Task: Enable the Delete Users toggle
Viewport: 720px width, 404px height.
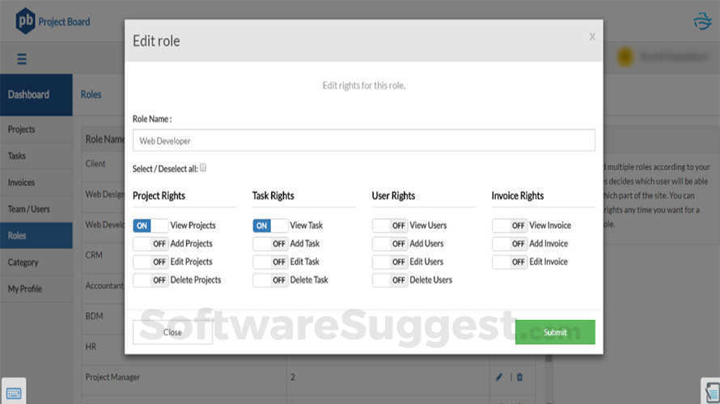Action: click(390, 280)
